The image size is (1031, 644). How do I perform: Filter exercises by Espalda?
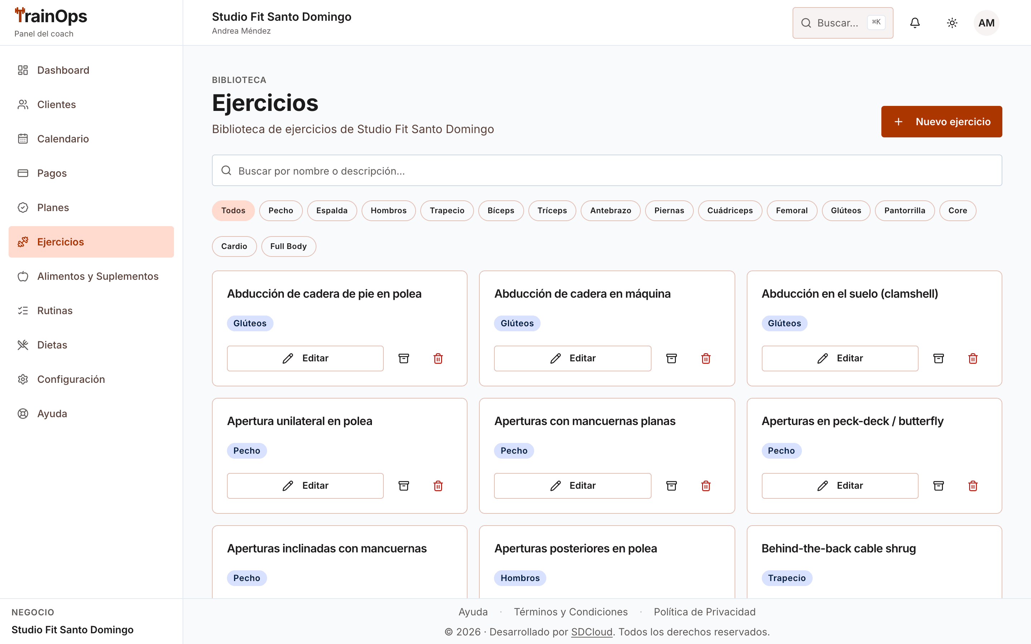coord(332,210)
